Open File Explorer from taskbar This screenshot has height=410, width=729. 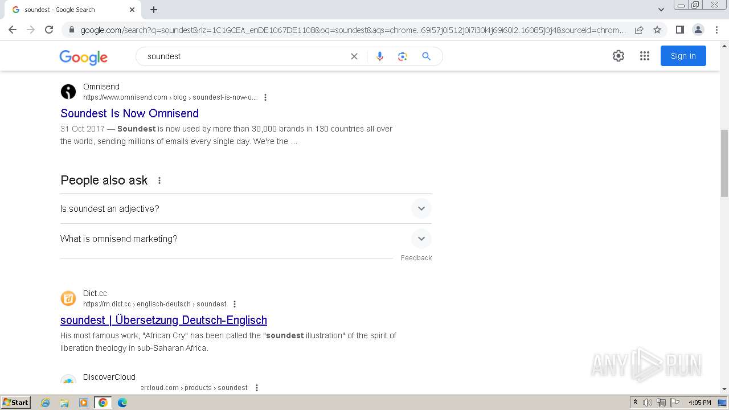64,403
